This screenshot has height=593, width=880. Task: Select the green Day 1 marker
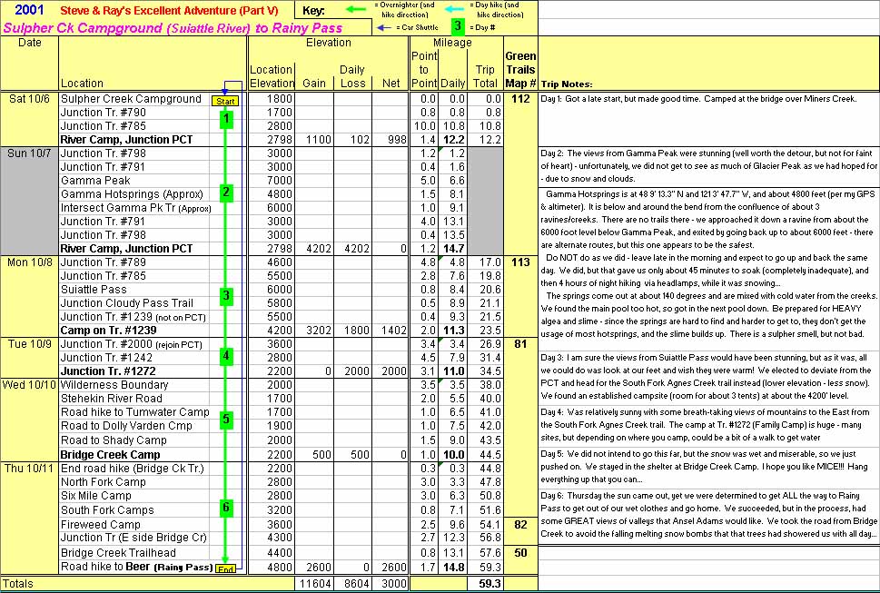pyautogui.click(x=225, y=118)
